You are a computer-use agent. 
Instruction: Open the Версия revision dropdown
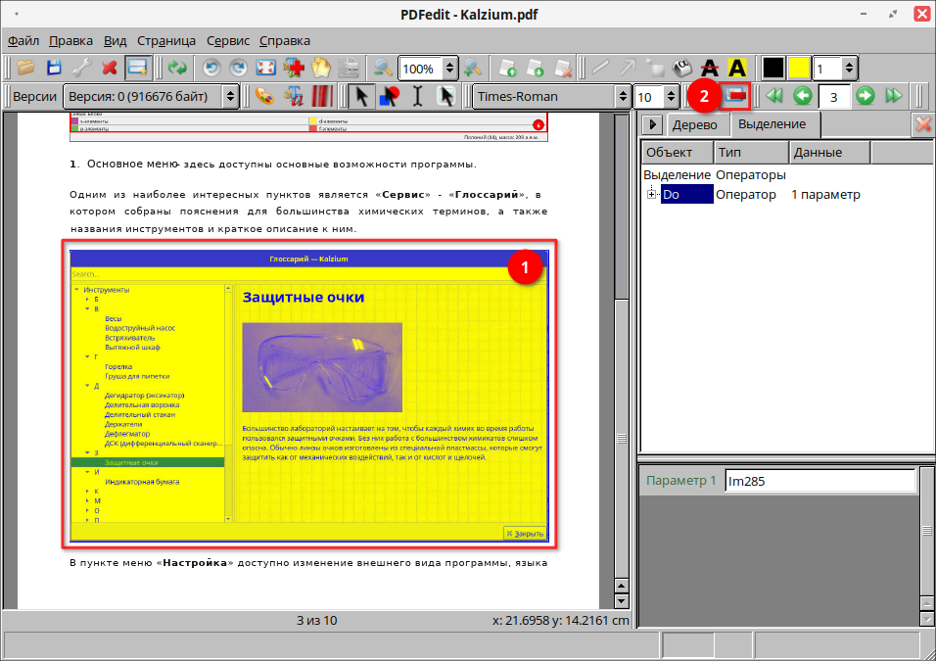pos(151,96)
